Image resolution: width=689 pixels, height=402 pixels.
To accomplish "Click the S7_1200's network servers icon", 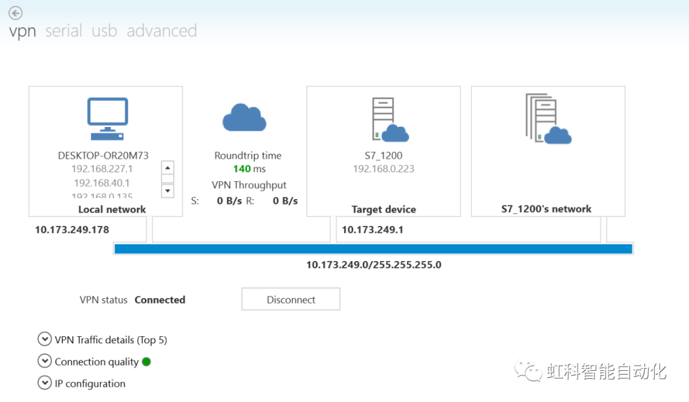I will 549,119.
